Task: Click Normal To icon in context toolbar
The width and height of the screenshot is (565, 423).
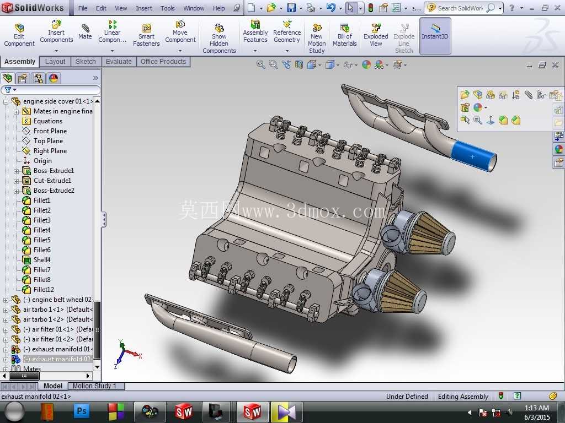Action: (x=491, y=120)
